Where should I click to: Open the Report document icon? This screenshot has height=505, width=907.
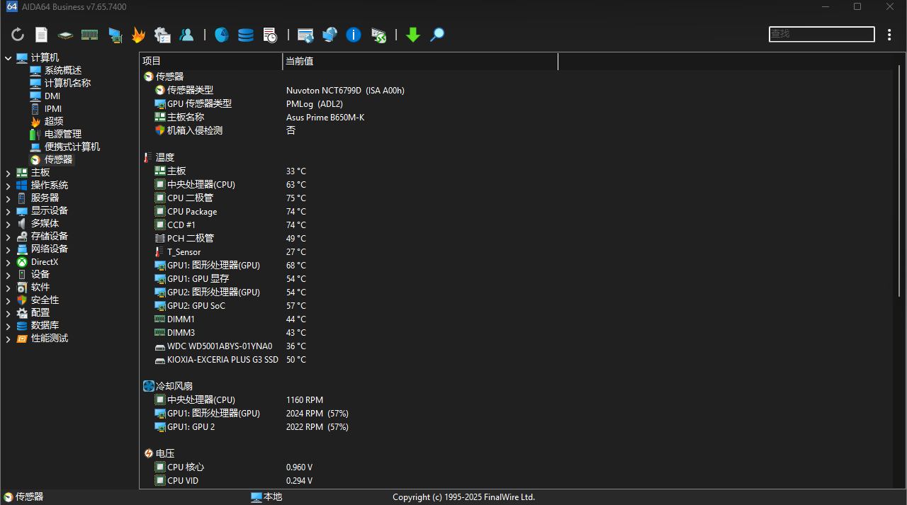42,35
